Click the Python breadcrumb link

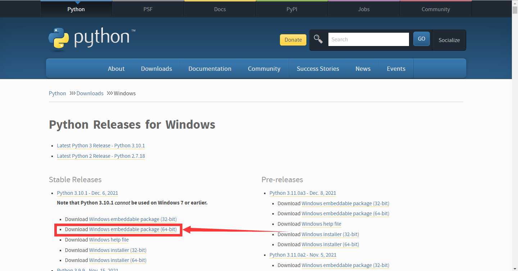[x=58, y=93]
